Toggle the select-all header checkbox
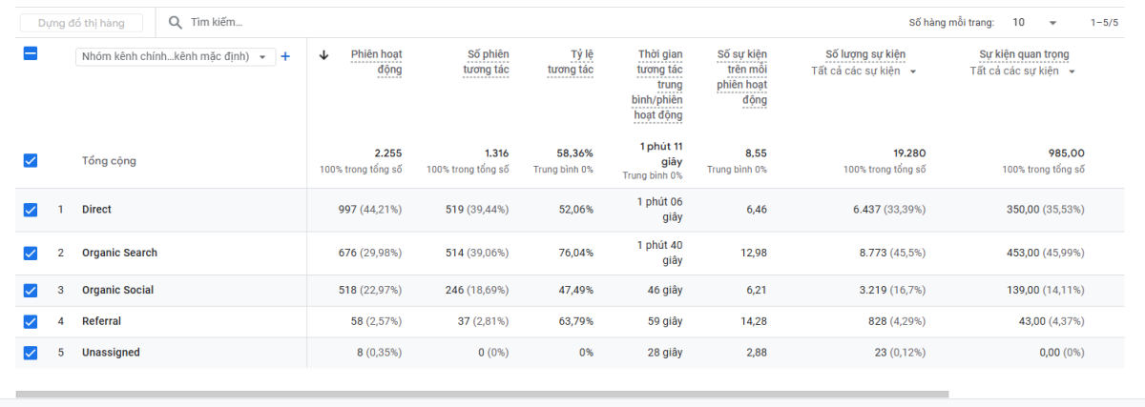This screenshot has height=407, width=1145. pyautogui.click(x=31, y=55)
